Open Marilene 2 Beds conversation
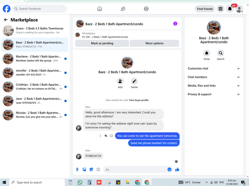The height and width of the screenshot is (186, 249). click(x=35, y=58)
